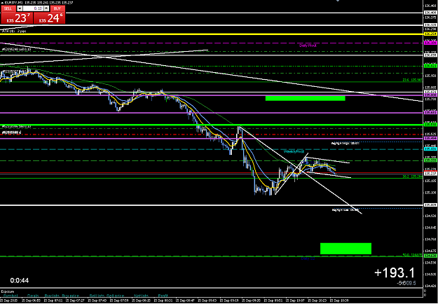Collapse the one-click trading panel triangle
Screen dimensions: 438x304
[x=2, y=3]
